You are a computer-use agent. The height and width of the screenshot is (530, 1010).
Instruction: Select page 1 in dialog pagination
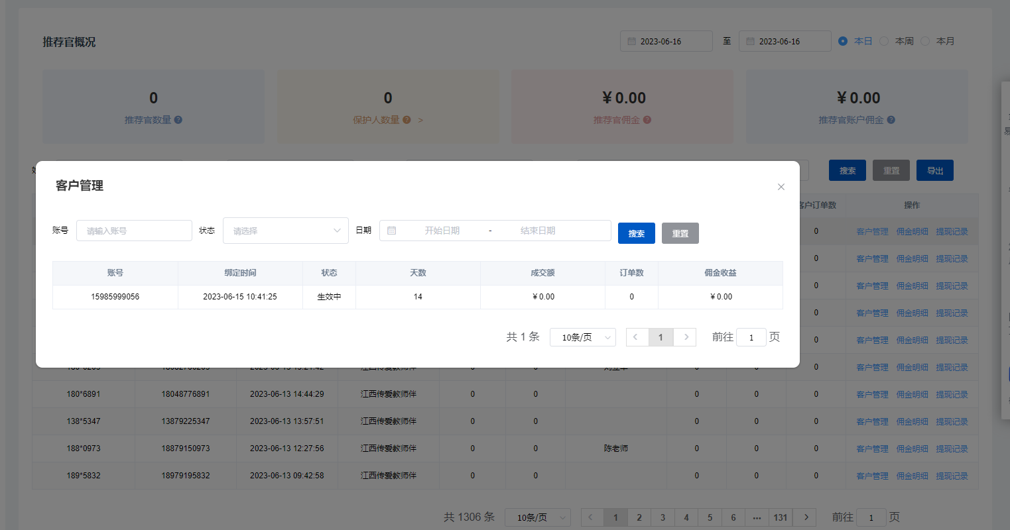point(661,337)
